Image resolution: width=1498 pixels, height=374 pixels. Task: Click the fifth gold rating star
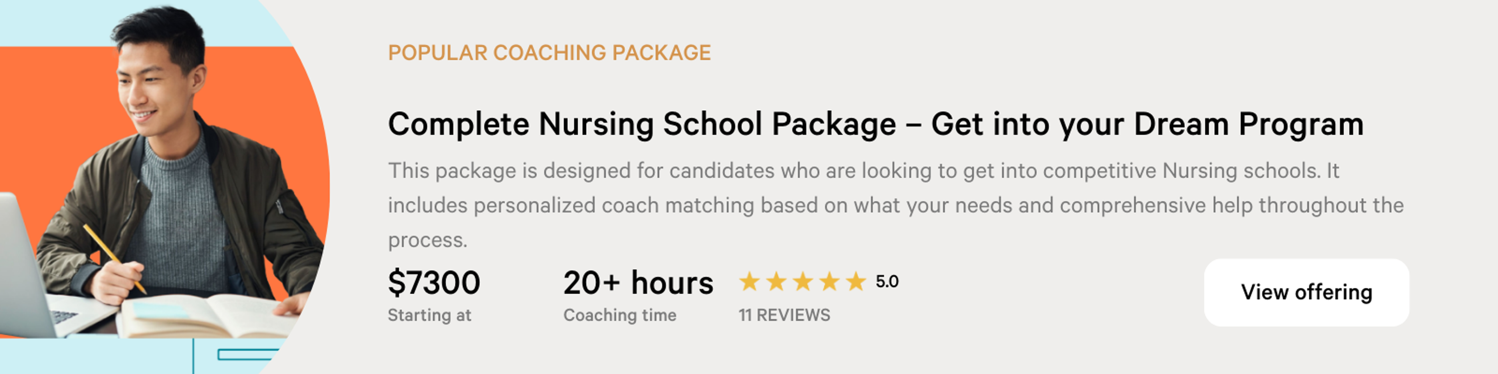click(x=855, y=282)
